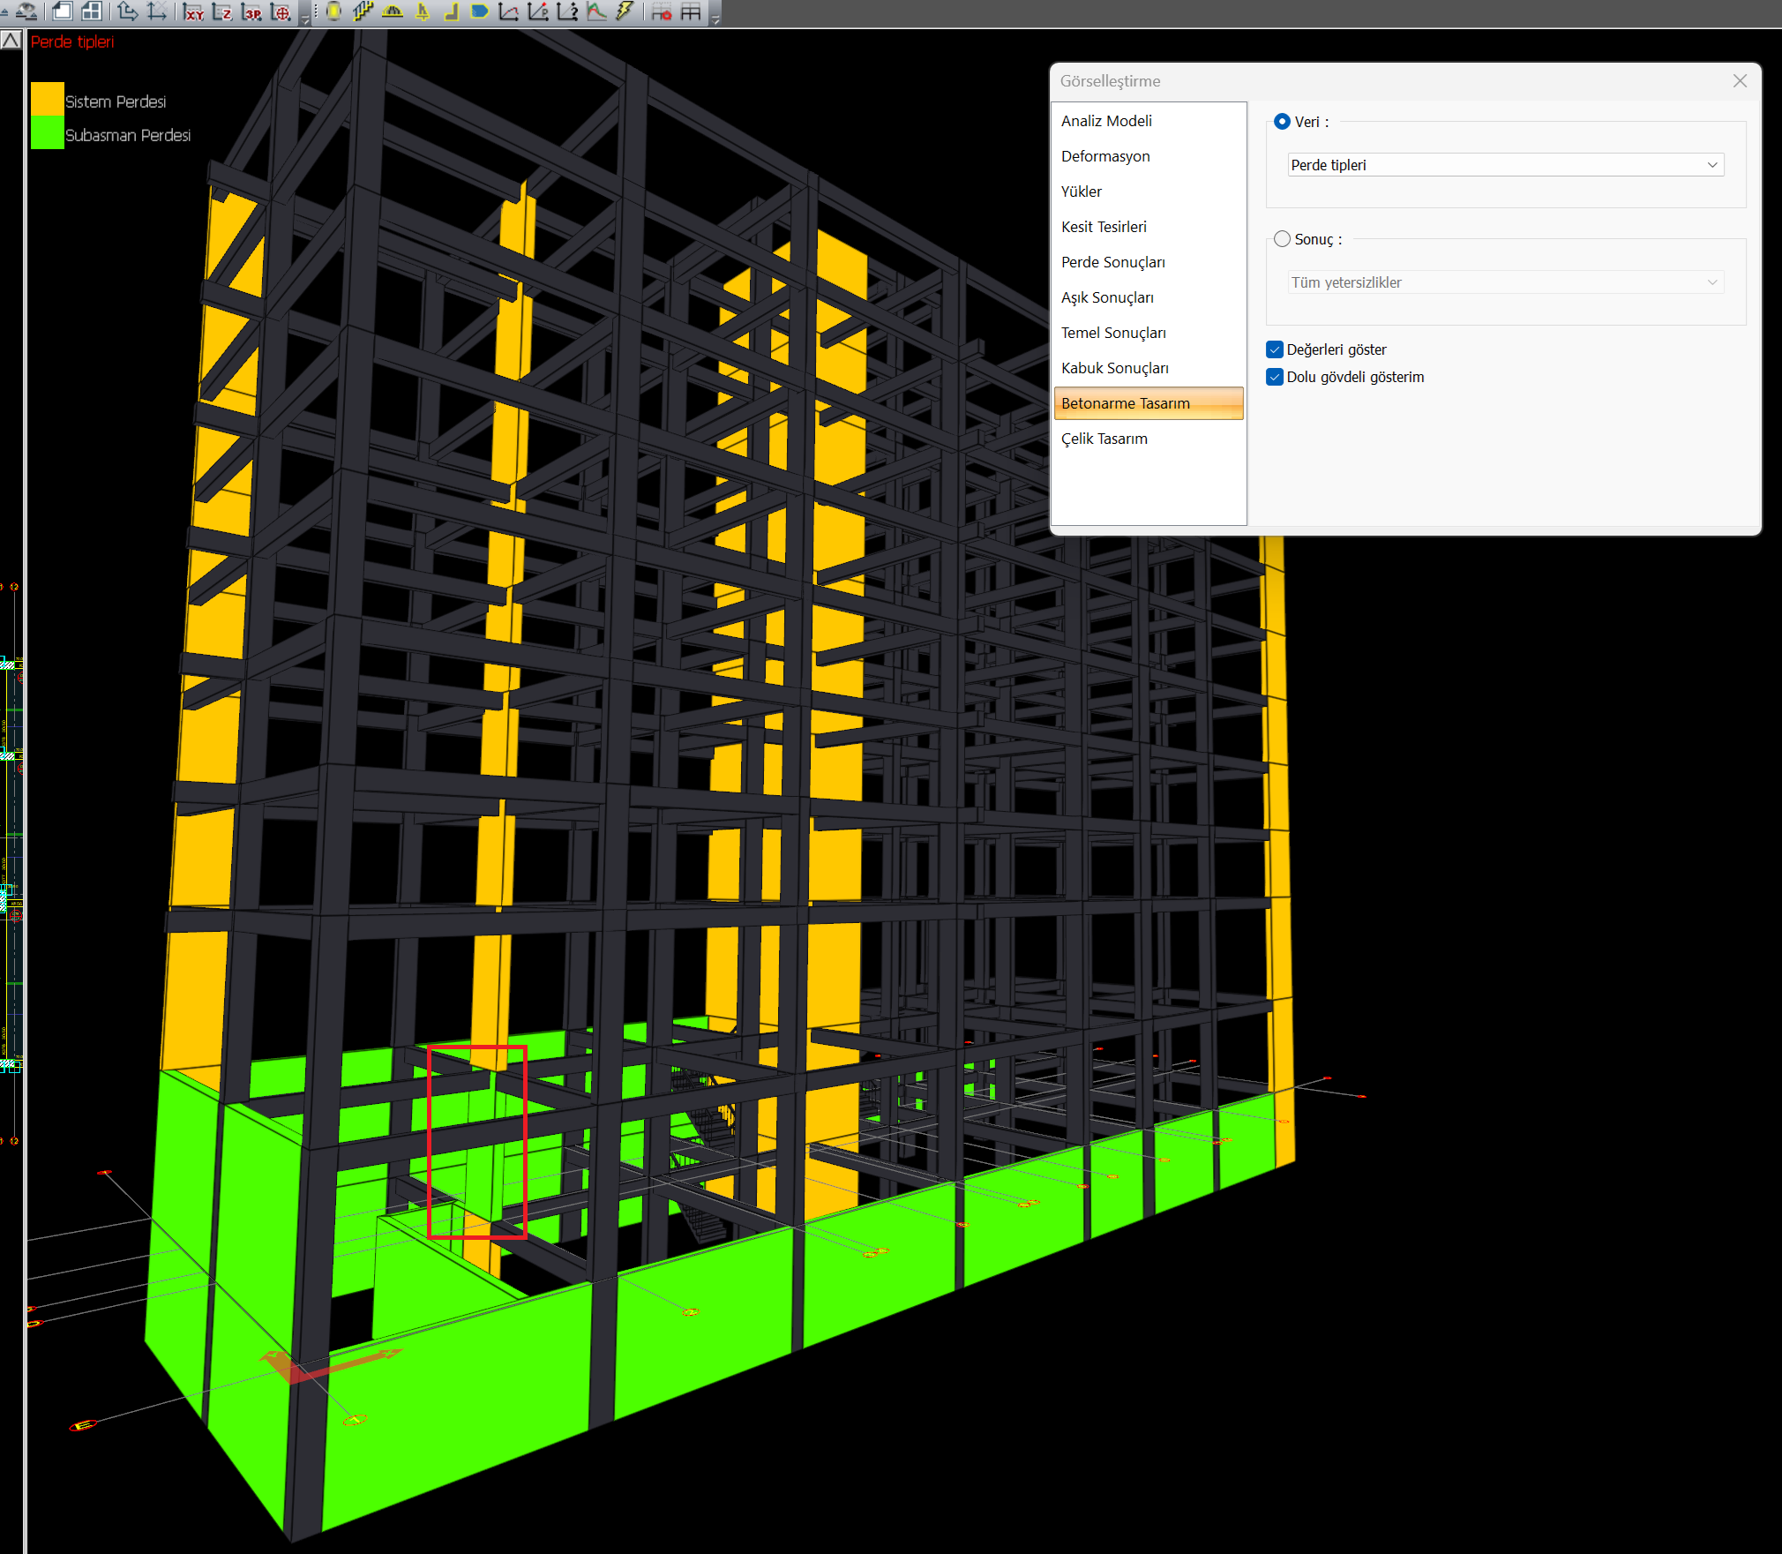
Task: Click the yellow Sistem Perdesi legend swatch
Action: point(47,99)
